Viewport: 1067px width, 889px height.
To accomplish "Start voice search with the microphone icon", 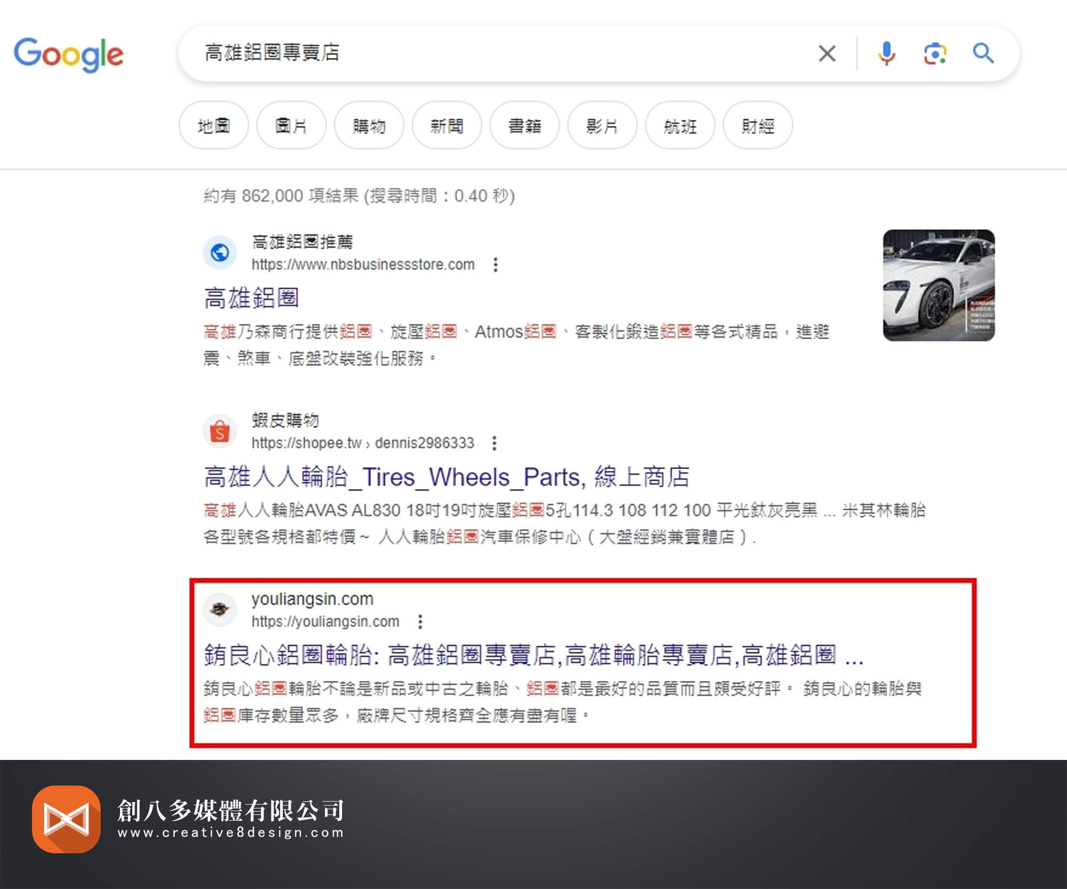I will 886,53.
